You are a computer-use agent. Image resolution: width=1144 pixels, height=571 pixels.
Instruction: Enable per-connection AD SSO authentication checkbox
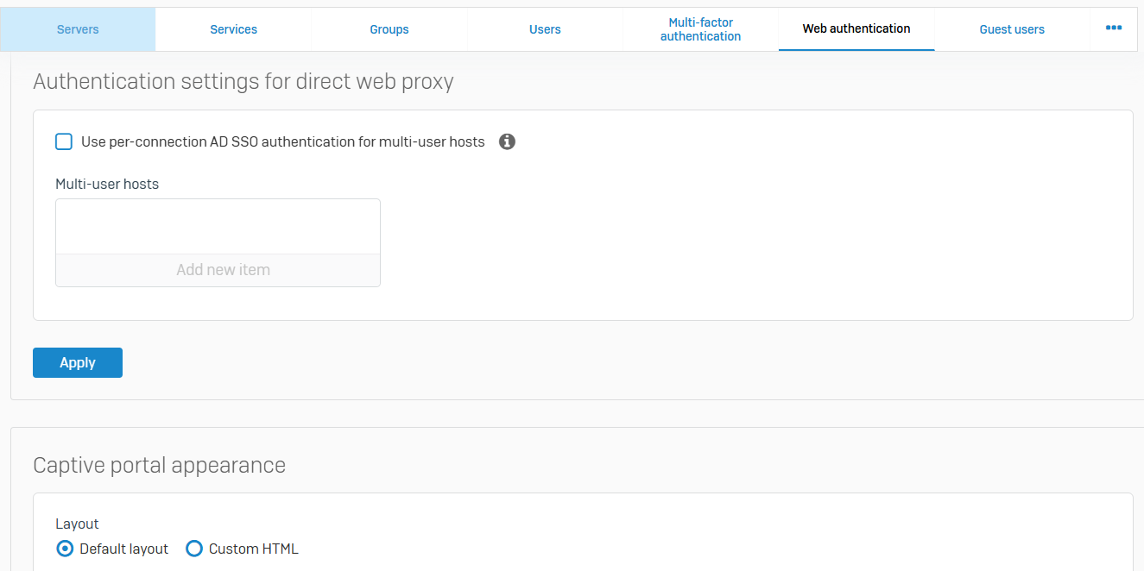64,141
